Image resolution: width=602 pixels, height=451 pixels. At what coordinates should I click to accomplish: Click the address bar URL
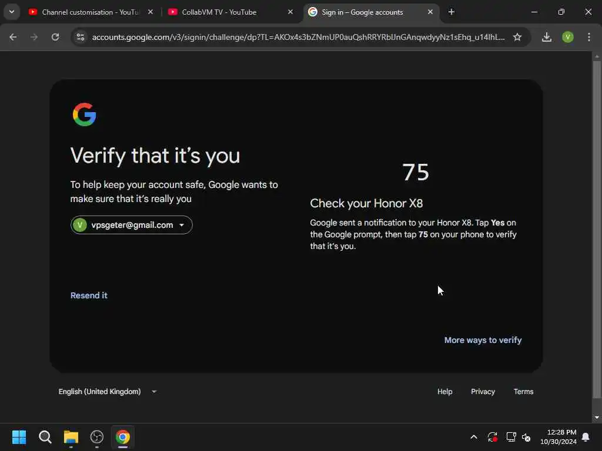pos(298,37)
